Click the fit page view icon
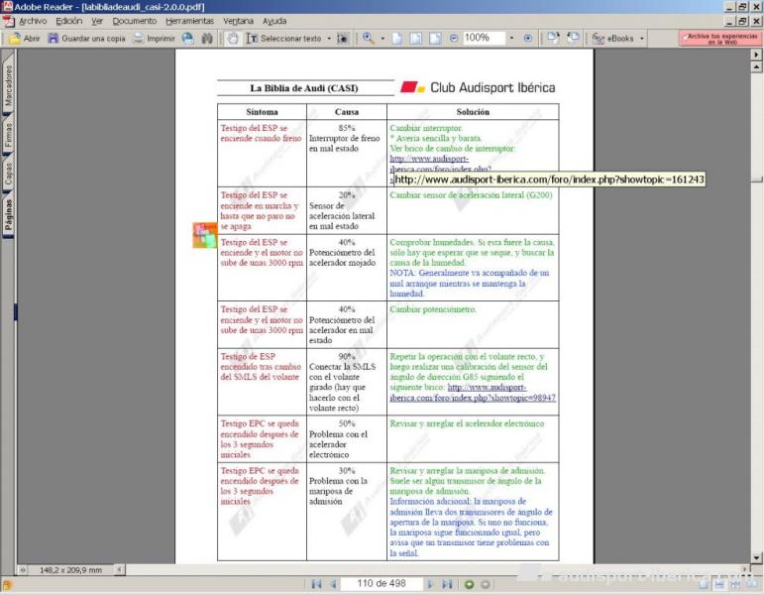Image resolution: width=764 pixels, height=595 pixels. (415, 38)
